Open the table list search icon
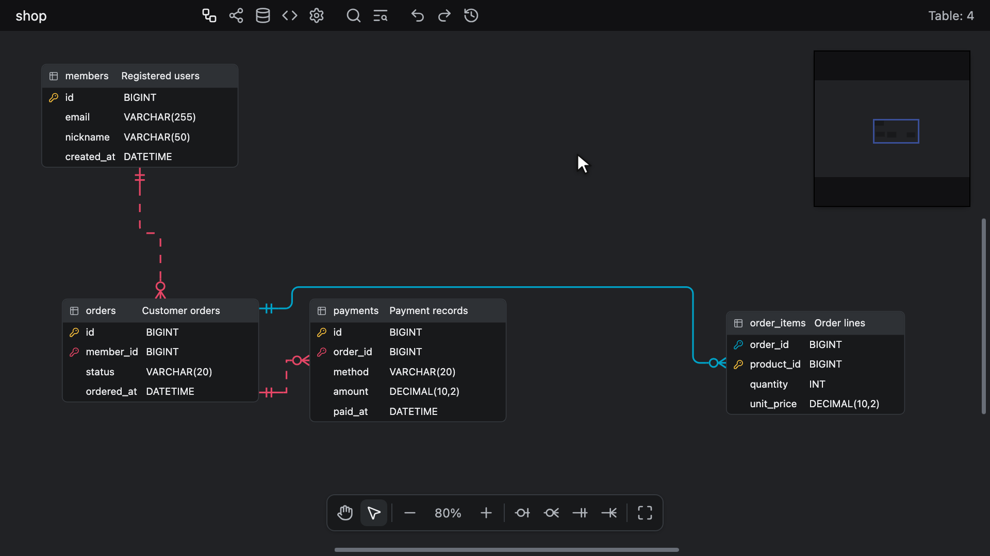Image resolution: width=990 pixels, height=556 pixels. (381, 15)
